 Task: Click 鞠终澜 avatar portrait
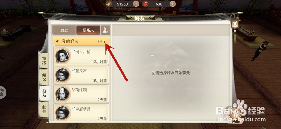point(62,94)
